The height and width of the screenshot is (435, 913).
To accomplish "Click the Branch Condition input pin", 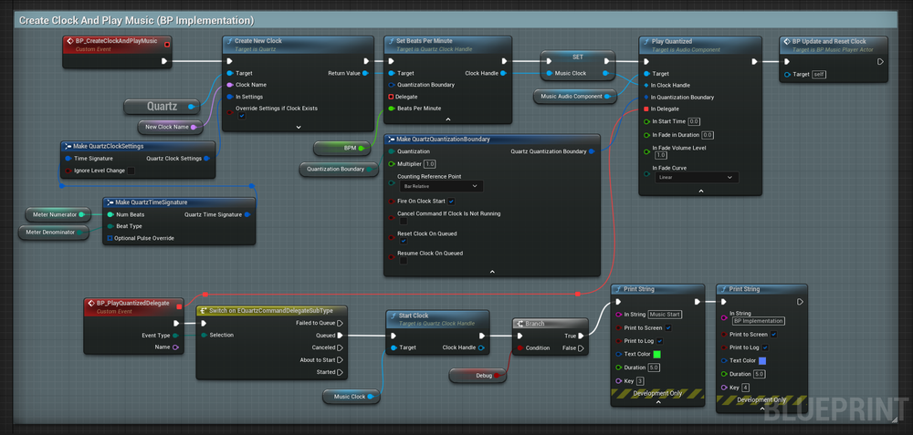I will click(519, 348).
